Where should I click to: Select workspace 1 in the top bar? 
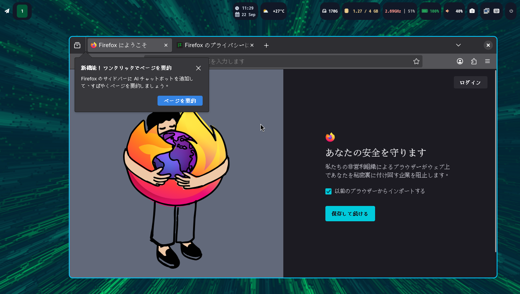click(22, 11)
